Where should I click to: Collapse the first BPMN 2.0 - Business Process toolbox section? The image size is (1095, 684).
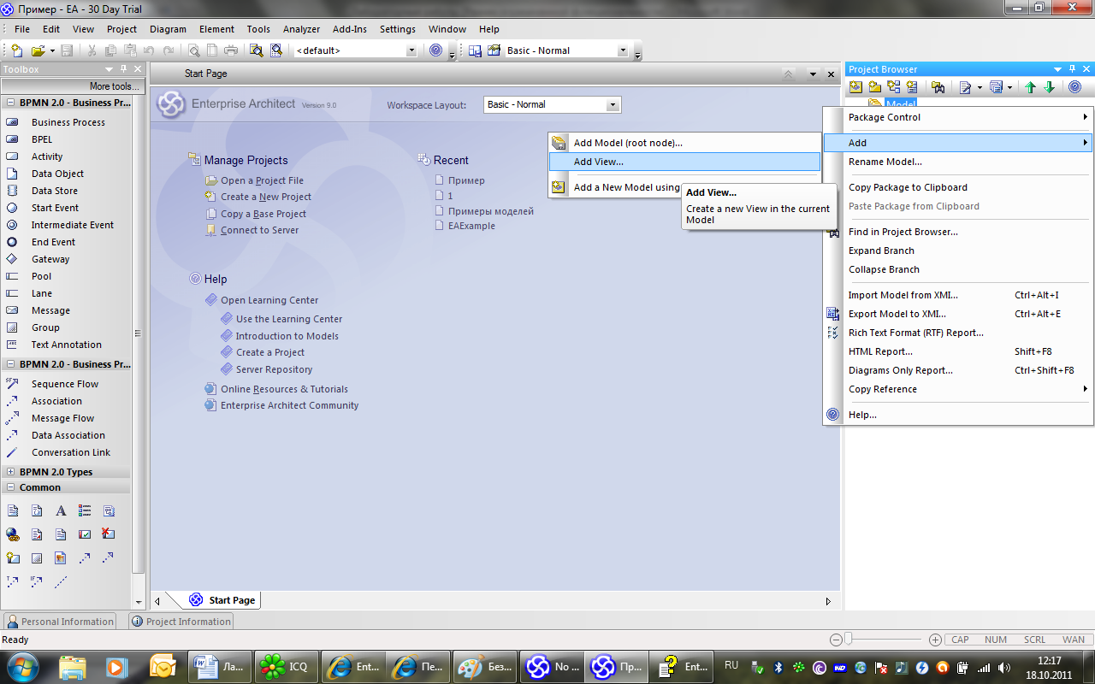[x=10, y=103]
